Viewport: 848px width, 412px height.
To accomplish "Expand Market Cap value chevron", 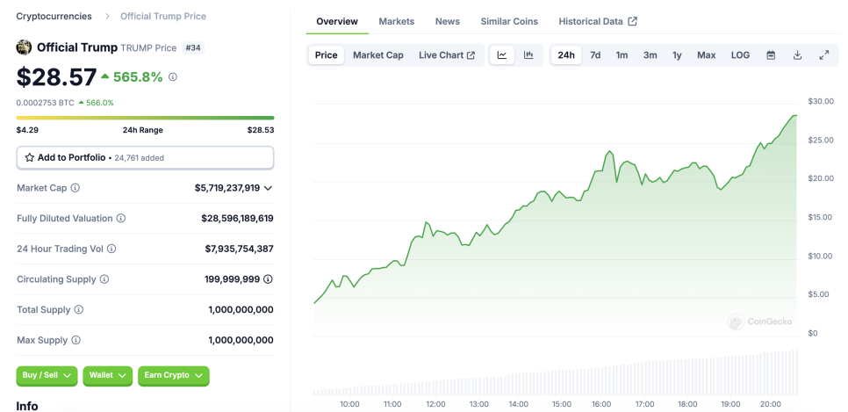I will (268, 188).
